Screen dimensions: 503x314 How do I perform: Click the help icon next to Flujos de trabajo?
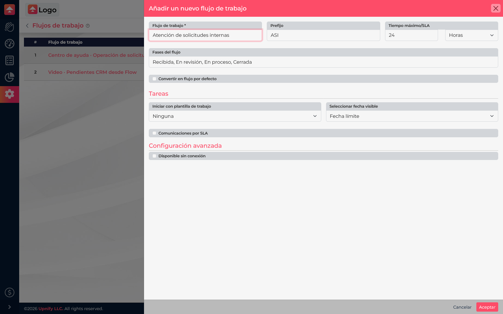pyautogui.click(x=88, y=26)
